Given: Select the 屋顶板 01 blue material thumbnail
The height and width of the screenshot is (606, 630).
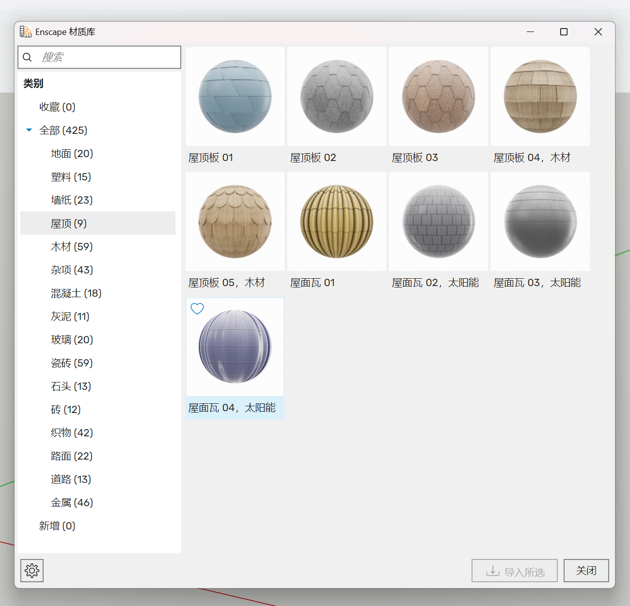Looking at the screenshot, I should (x=235, y=96).
